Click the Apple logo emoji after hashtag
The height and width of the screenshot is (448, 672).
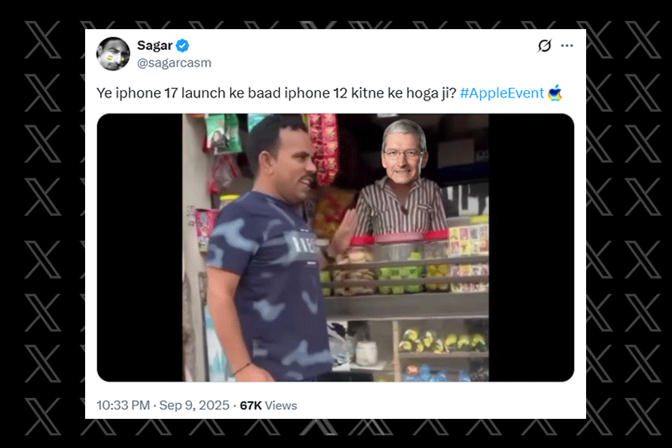click(x=555, y=93)
